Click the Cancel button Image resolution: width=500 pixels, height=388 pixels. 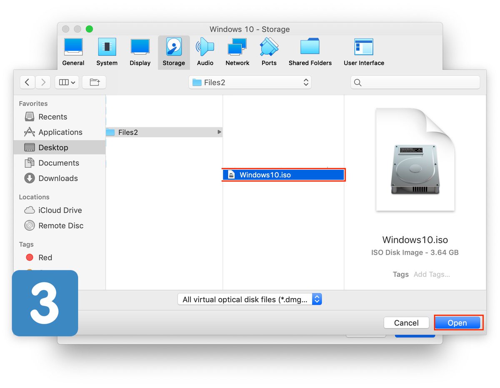click(406, 323)
